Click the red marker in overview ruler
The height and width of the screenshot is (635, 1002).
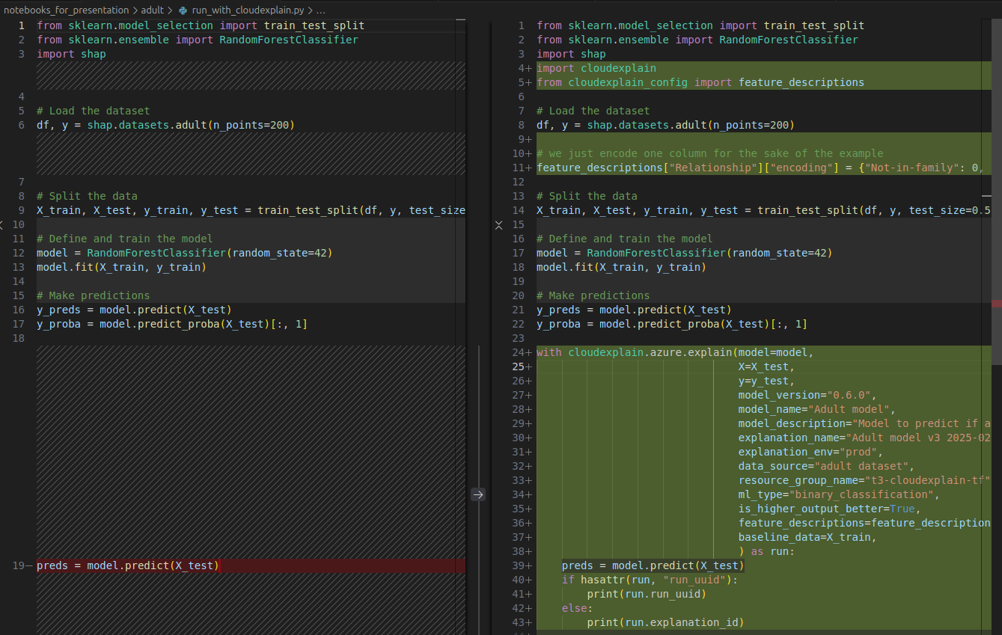click(x=996, y=304)
